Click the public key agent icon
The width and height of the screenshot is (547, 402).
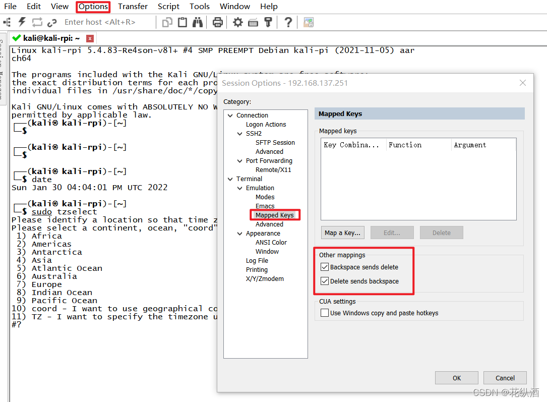pos(268,22)
